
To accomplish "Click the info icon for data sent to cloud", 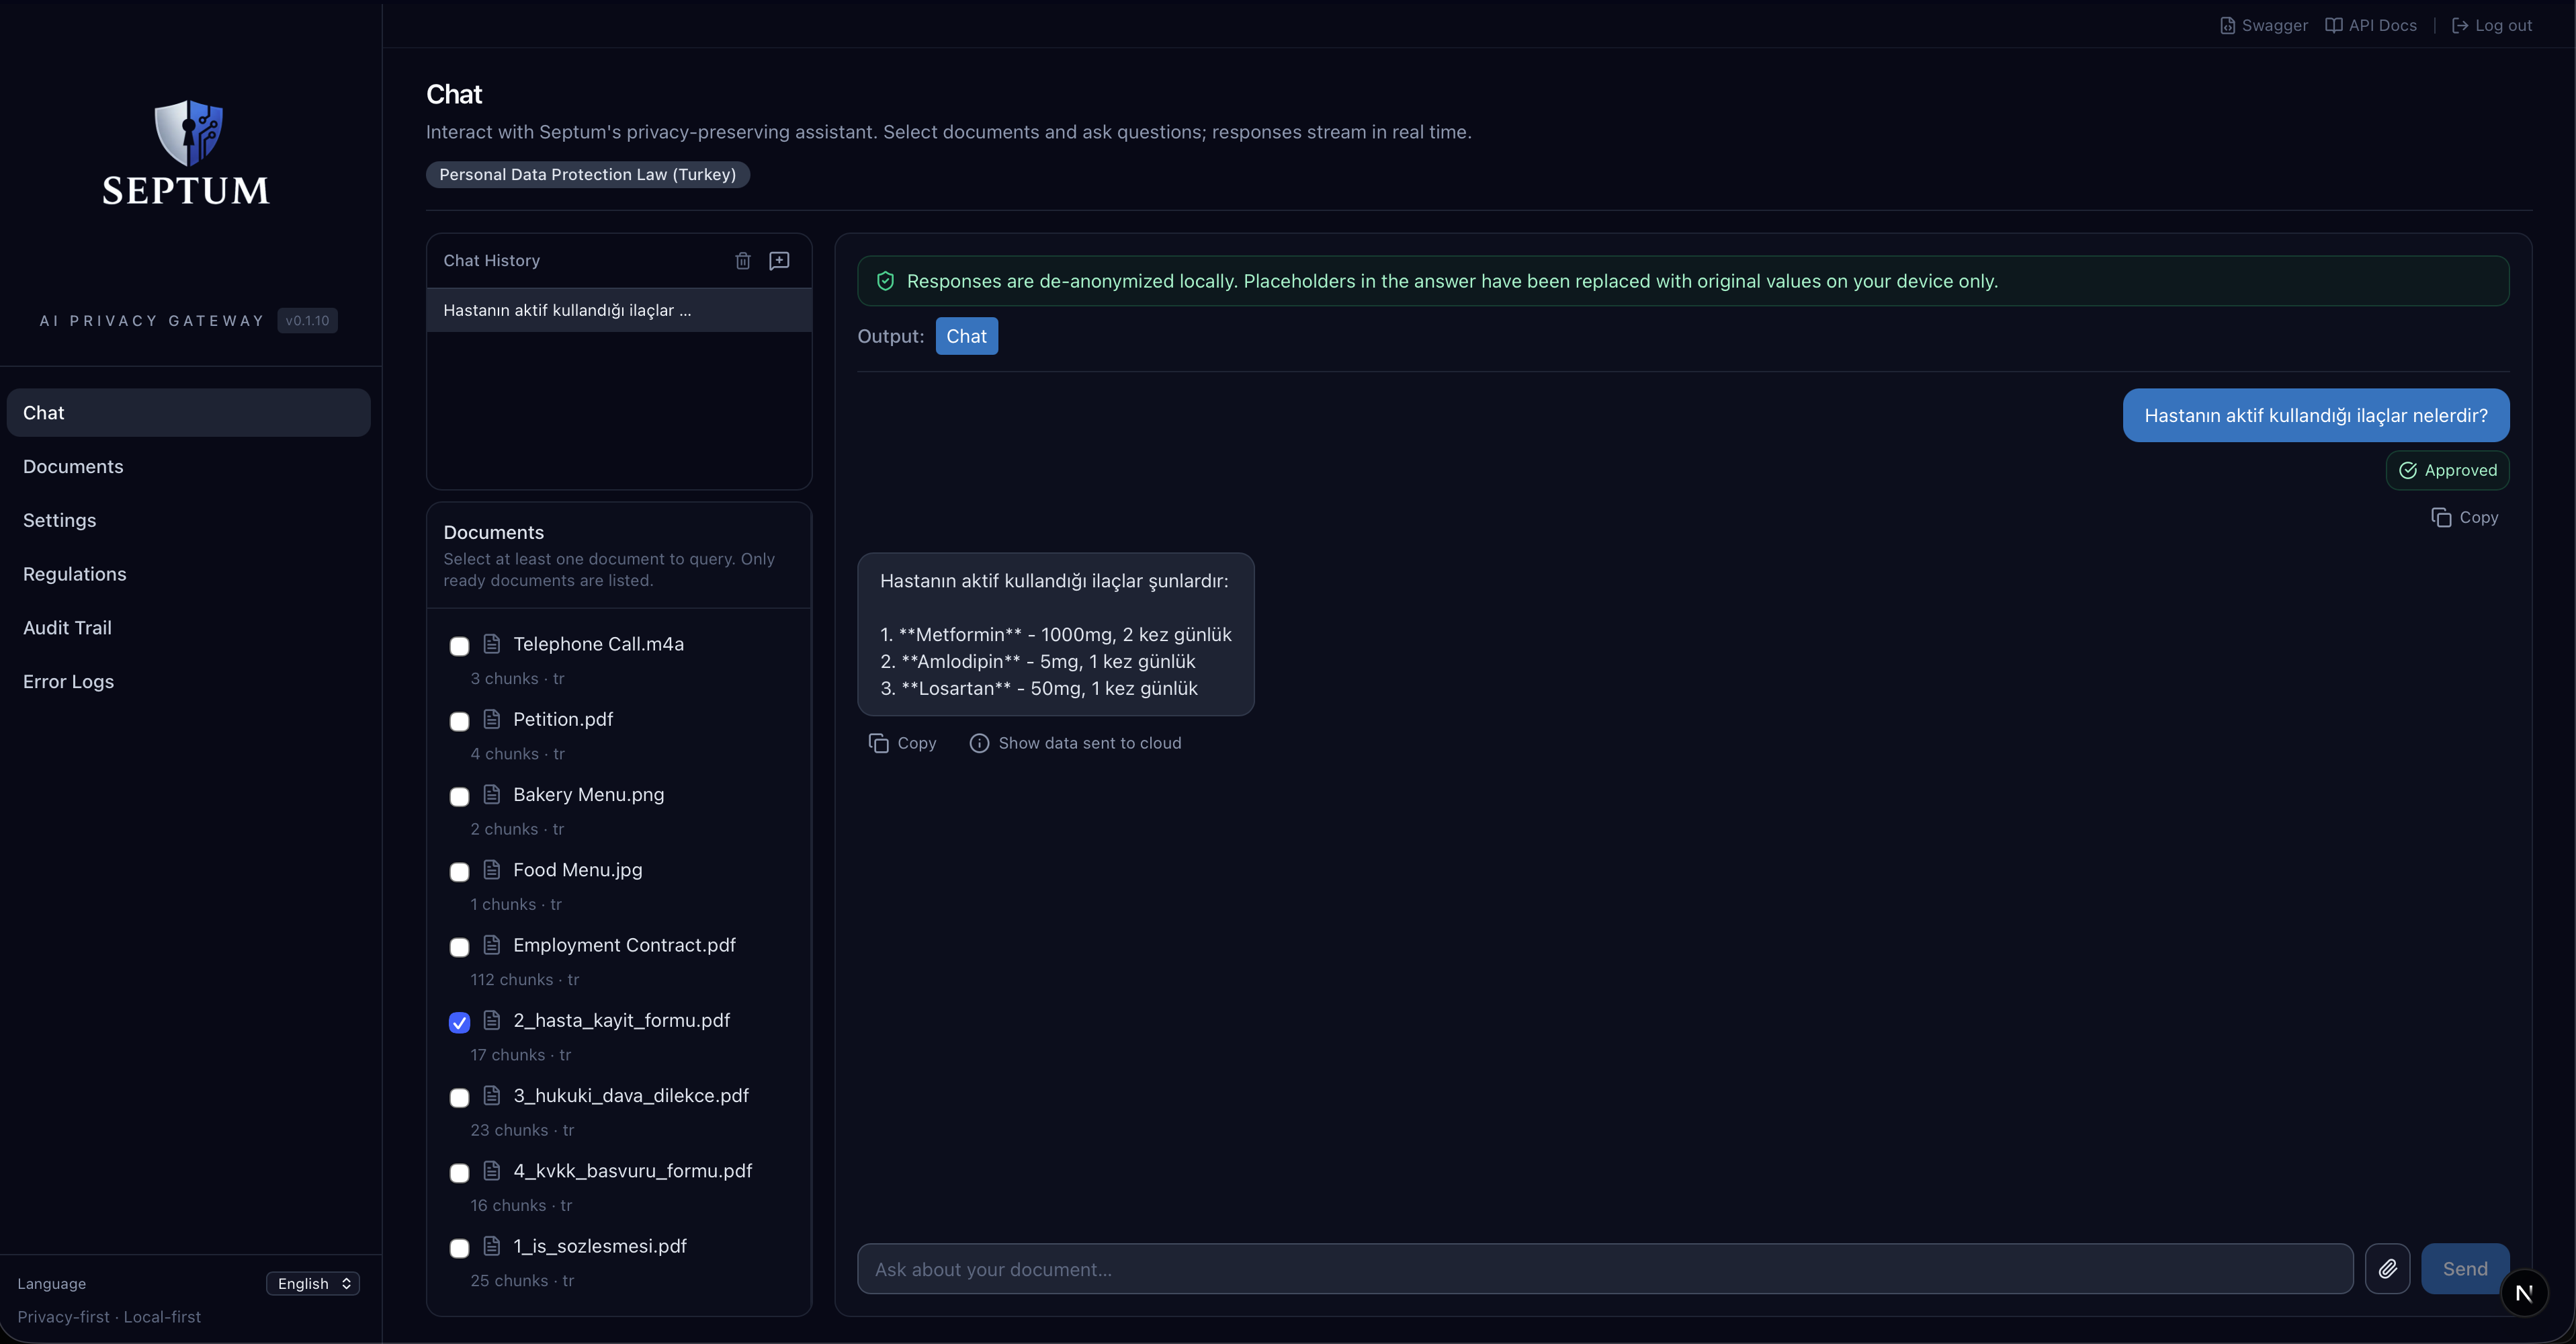I will [979, 743].
